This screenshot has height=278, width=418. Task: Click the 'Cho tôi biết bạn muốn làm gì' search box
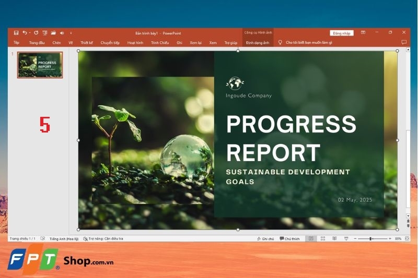pyautogui.click(x=309, y=42)
